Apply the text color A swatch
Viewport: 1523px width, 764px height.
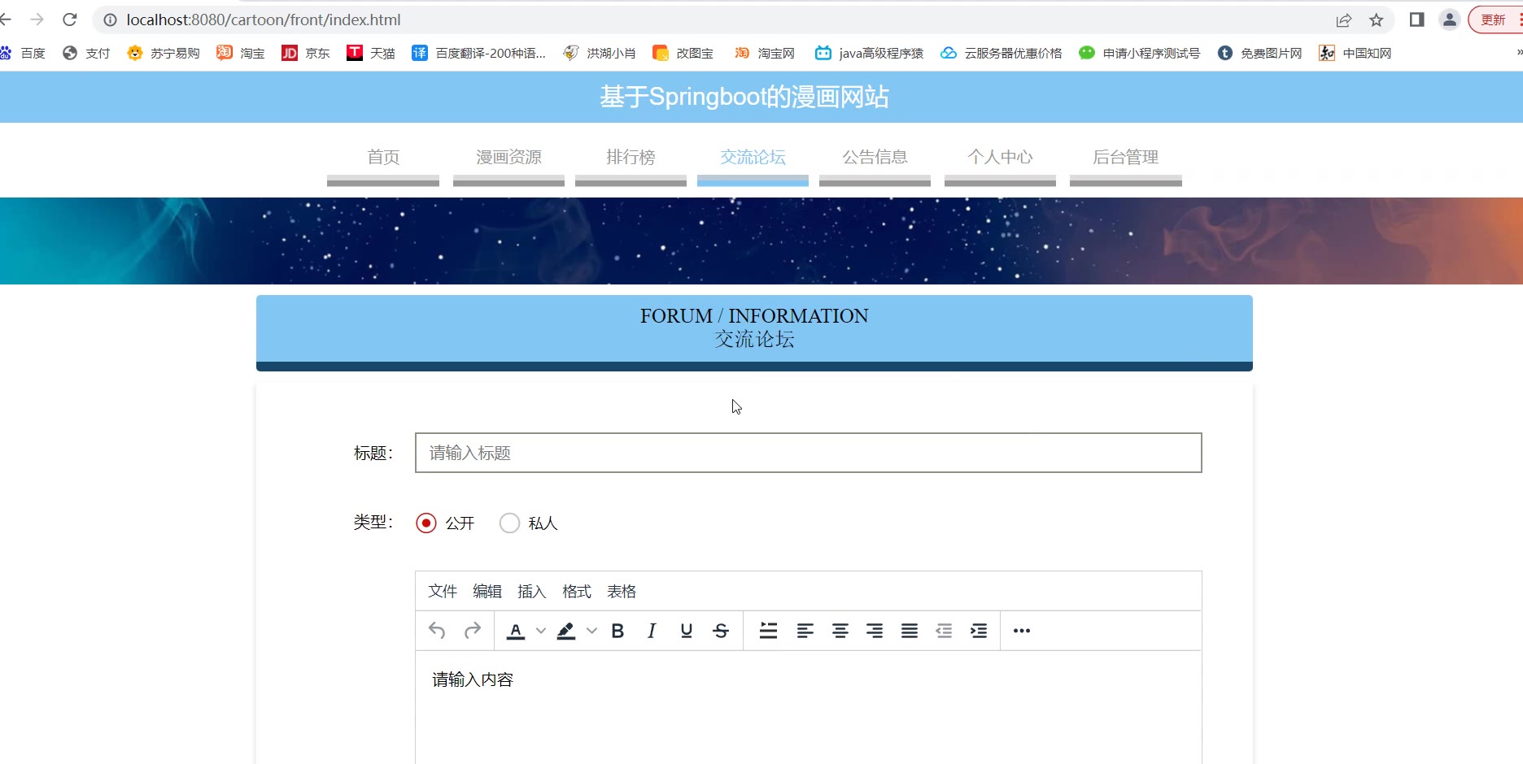click(x=516, y=631)
